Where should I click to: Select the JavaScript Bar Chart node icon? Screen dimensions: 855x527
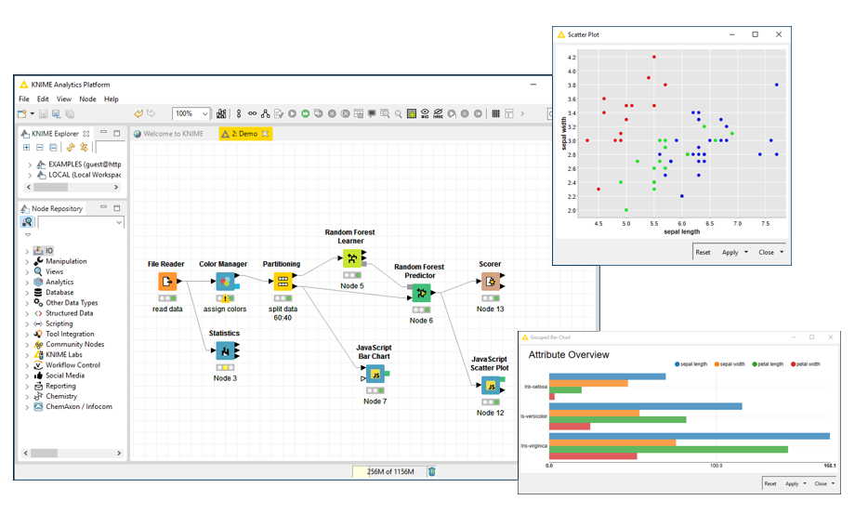375,374
